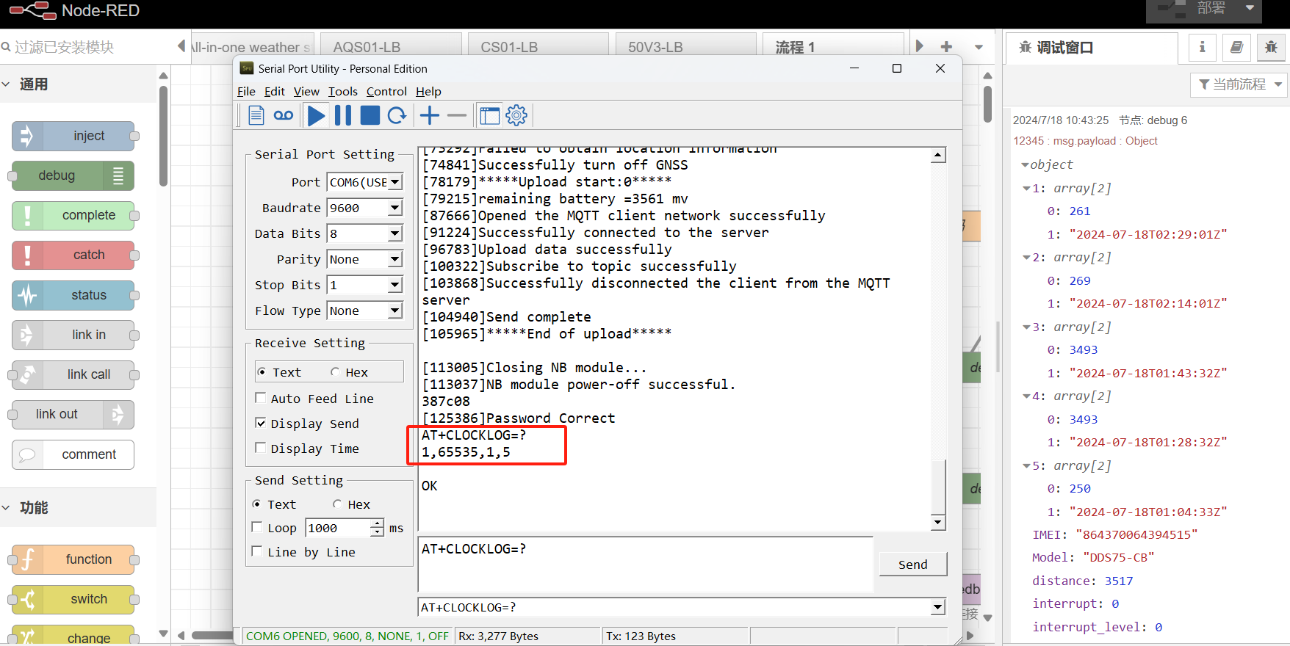1290x646 pixels.
Task: Select the Send Setting Hex radio button
Action: (337, 504)
